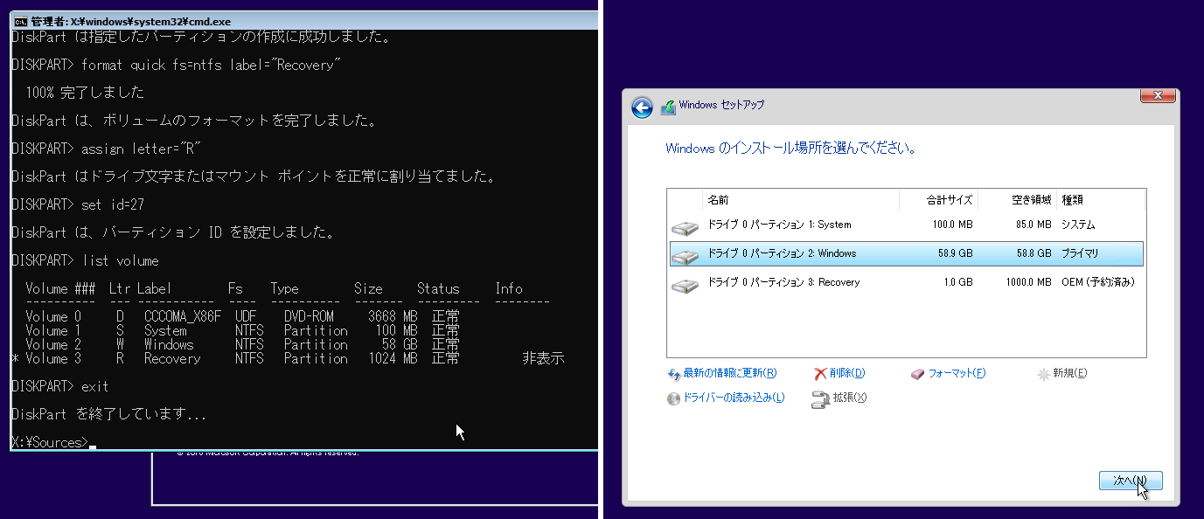Click the Windows Setup title icon
Screen dimensions: 1204x519
669,107
